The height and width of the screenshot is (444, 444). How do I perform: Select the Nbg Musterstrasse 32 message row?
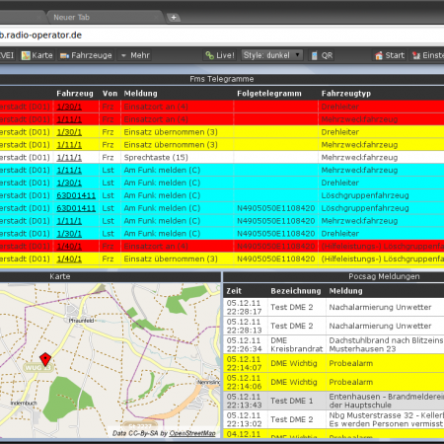[x=333, y=419]
